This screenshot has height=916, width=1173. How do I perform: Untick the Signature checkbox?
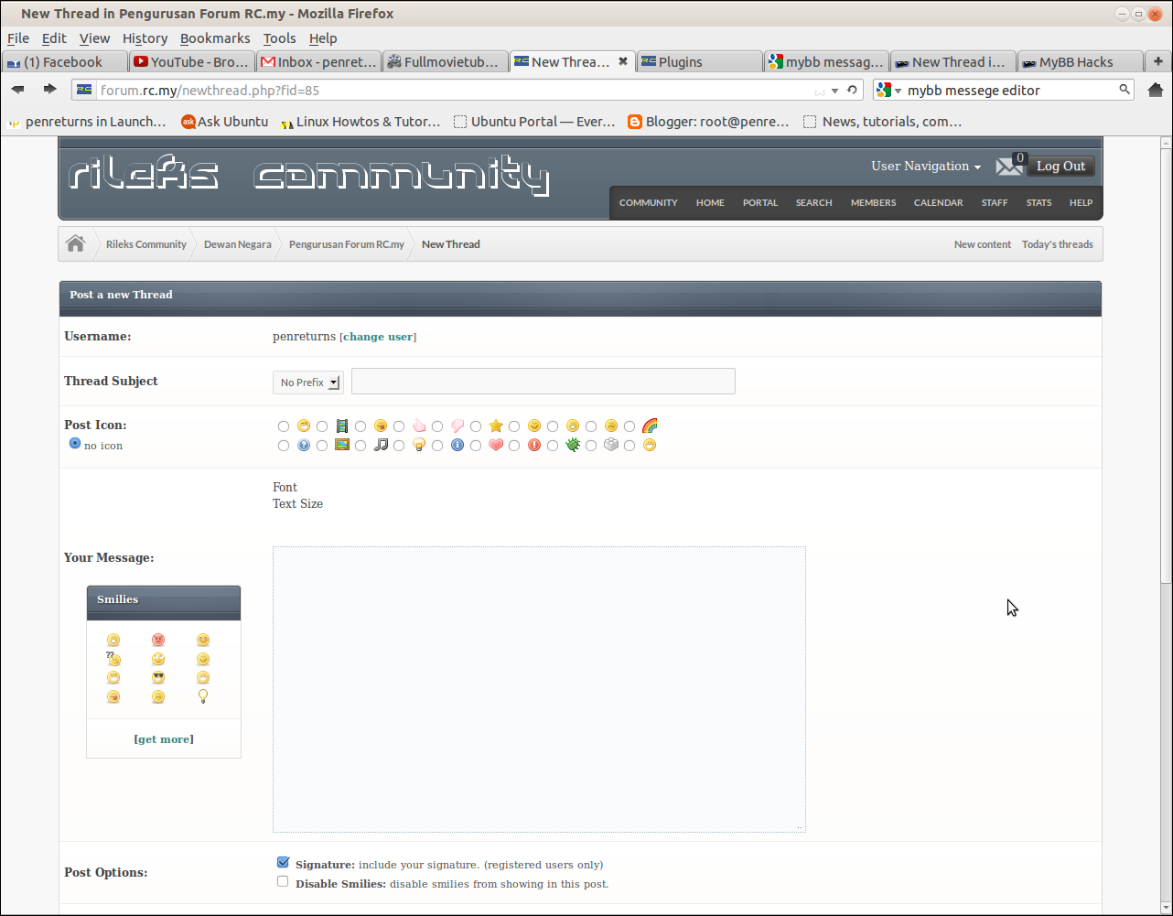click(x=283, y=863)
